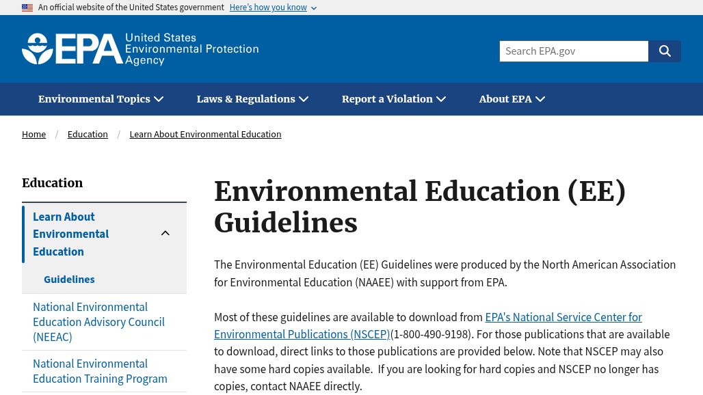This screenshot has height=395, width=703.
Task: Expand "Here's how you know" banner
Action: pyautogui.click(x=272, y=8)
